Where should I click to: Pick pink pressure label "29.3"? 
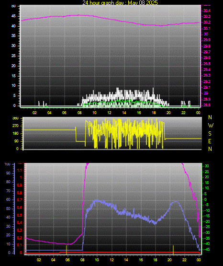207,75
